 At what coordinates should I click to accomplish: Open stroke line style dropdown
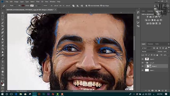point(46,6)
